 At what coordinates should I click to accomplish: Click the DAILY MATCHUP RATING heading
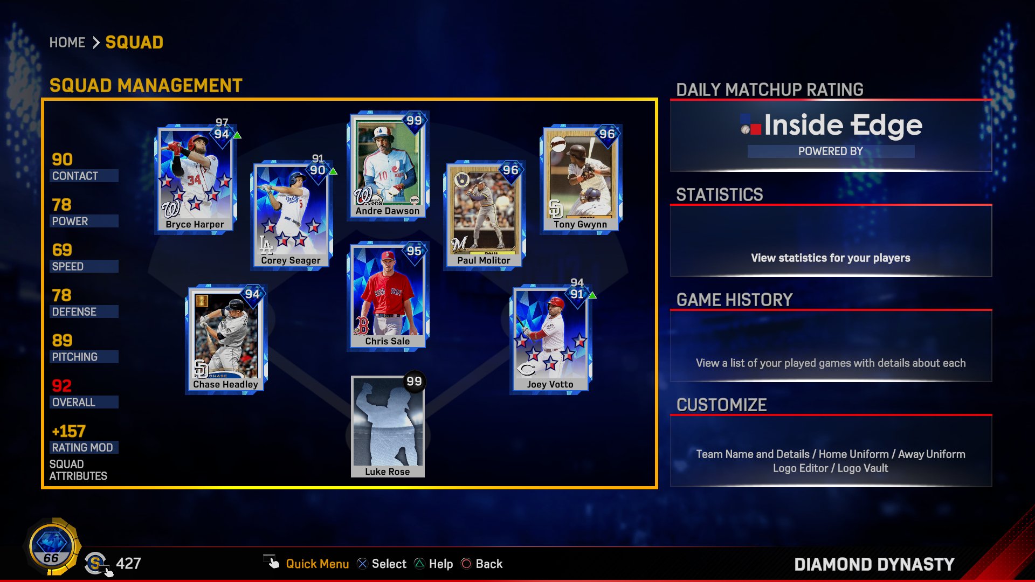click(x=770, y=89)
